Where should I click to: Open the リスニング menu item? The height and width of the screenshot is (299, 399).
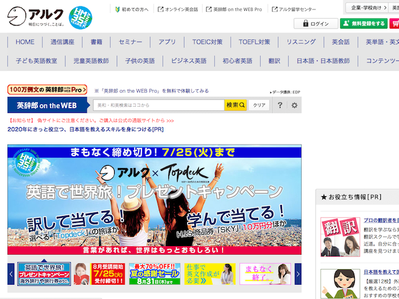coord(301,42)
